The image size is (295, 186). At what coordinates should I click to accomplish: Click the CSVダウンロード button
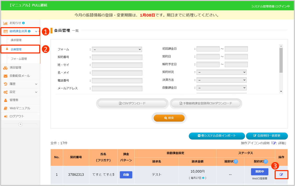click(132, 104)
